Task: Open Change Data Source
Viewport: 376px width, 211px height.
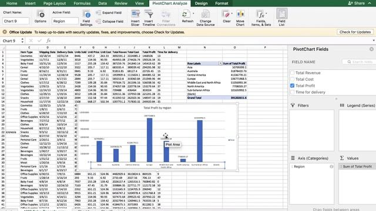Action: [206, 18]
